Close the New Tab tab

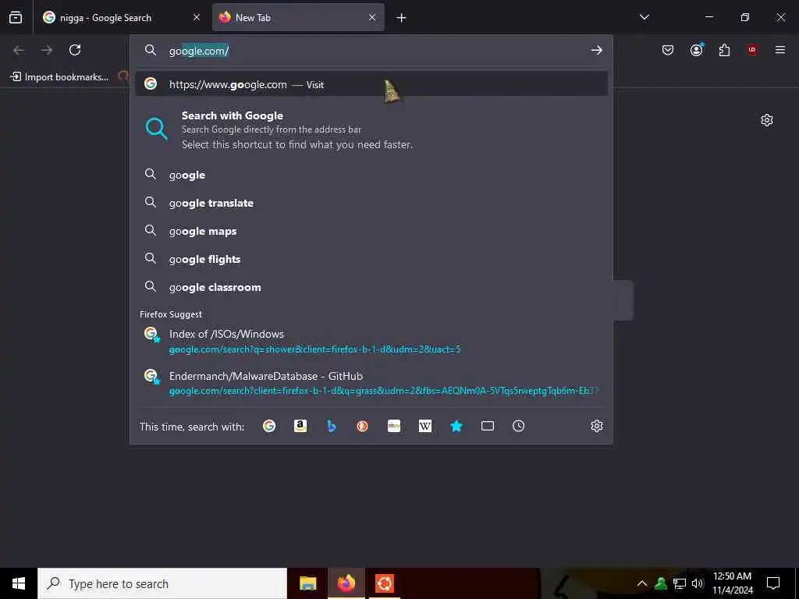tap(372, 17)
